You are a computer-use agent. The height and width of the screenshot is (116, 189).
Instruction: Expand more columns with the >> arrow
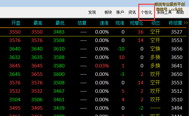click(186, 23)
